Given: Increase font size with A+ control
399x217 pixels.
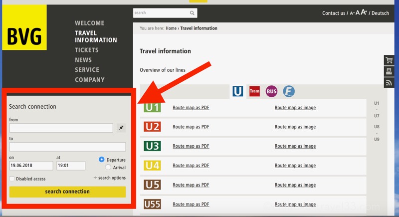Looking at the screenshot, I should point(364,12).
